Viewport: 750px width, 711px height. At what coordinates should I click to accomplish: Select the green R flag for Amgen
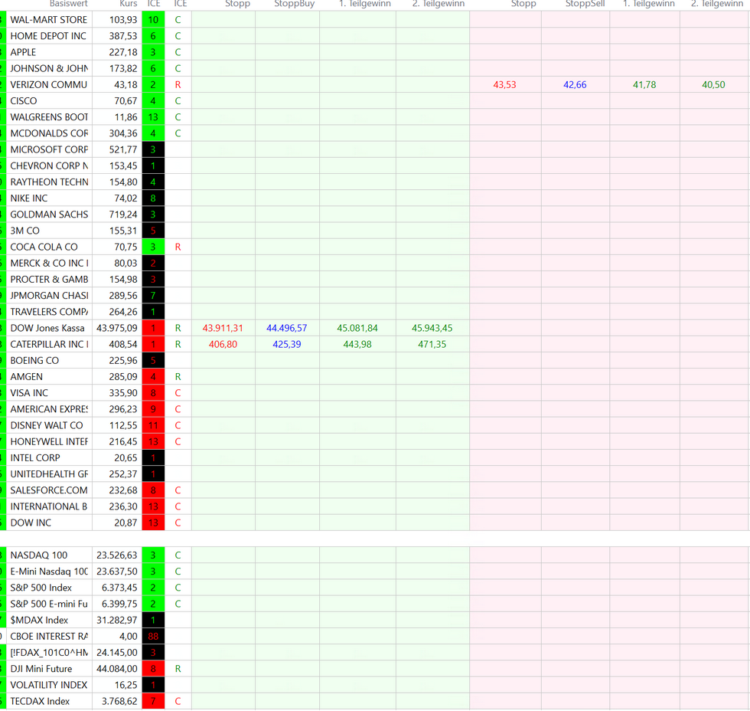tap(178, 377)
